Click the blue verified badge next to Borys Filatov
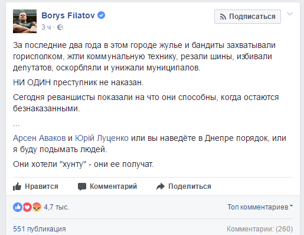This screenshot has height=235, width=304. 102,15
